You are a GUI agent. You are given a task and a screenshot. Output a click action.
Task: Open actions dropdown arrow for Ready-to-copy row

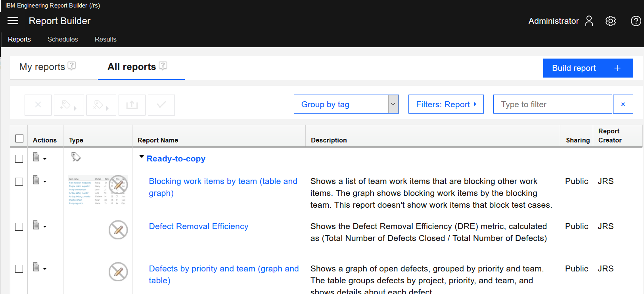[45, 159]
